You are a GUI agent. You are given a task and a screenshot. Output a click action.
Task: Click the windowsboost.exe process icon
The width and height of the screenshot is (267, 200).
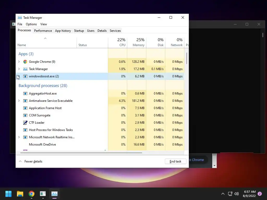[x=25, y=76]
